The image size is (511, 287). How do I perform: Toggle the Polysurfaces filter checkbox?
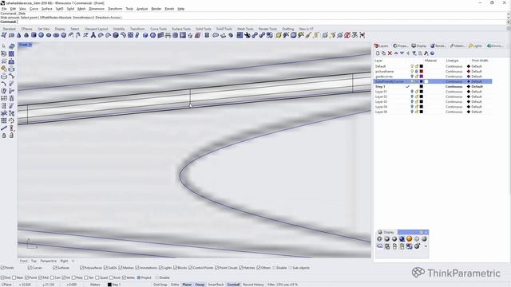[81, 268]
